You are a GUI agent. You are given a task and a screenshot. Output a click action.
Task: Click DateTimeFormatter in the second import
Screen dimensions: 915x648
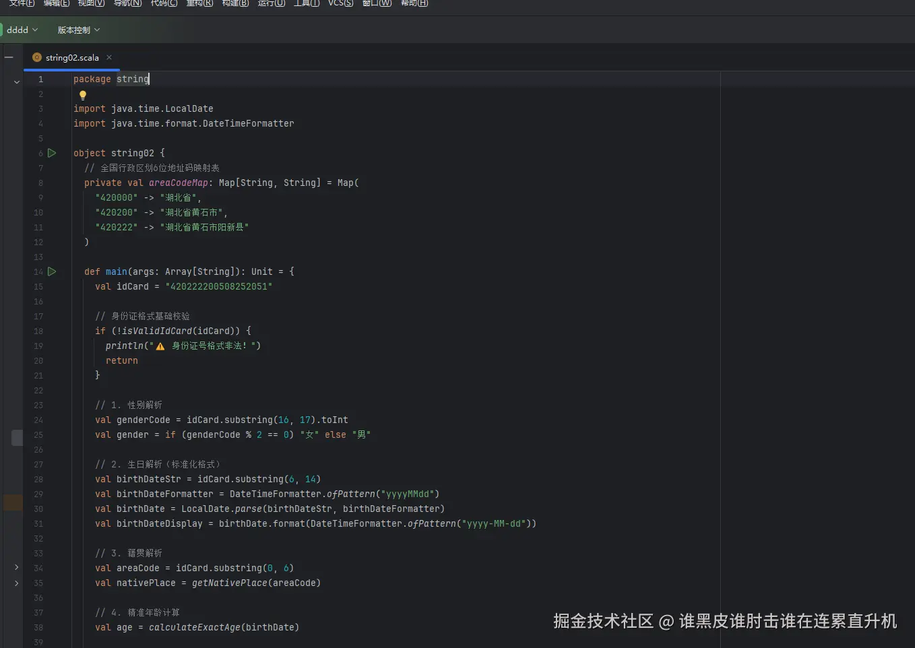249,123
